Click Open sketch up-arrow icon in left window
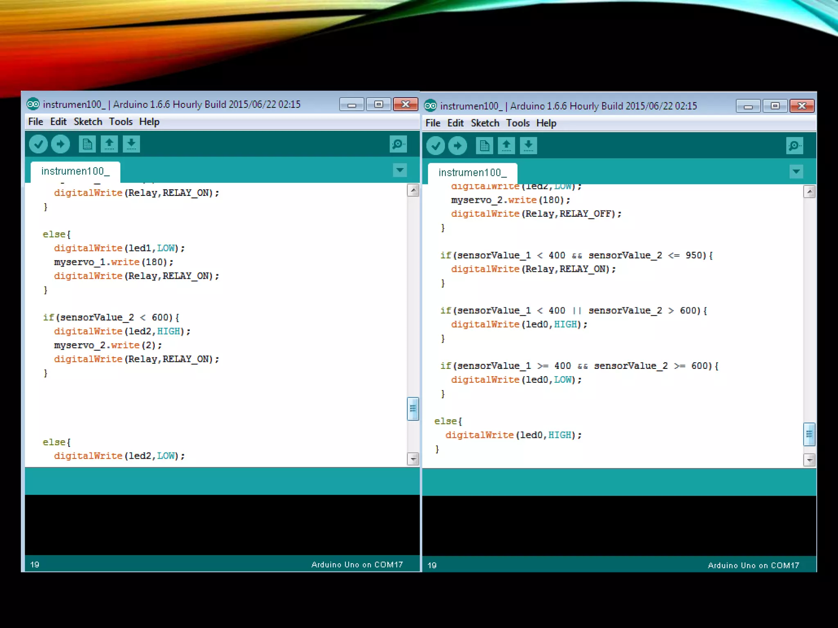Viewport: 838px width, 628px height. click(x=109, y=144)
